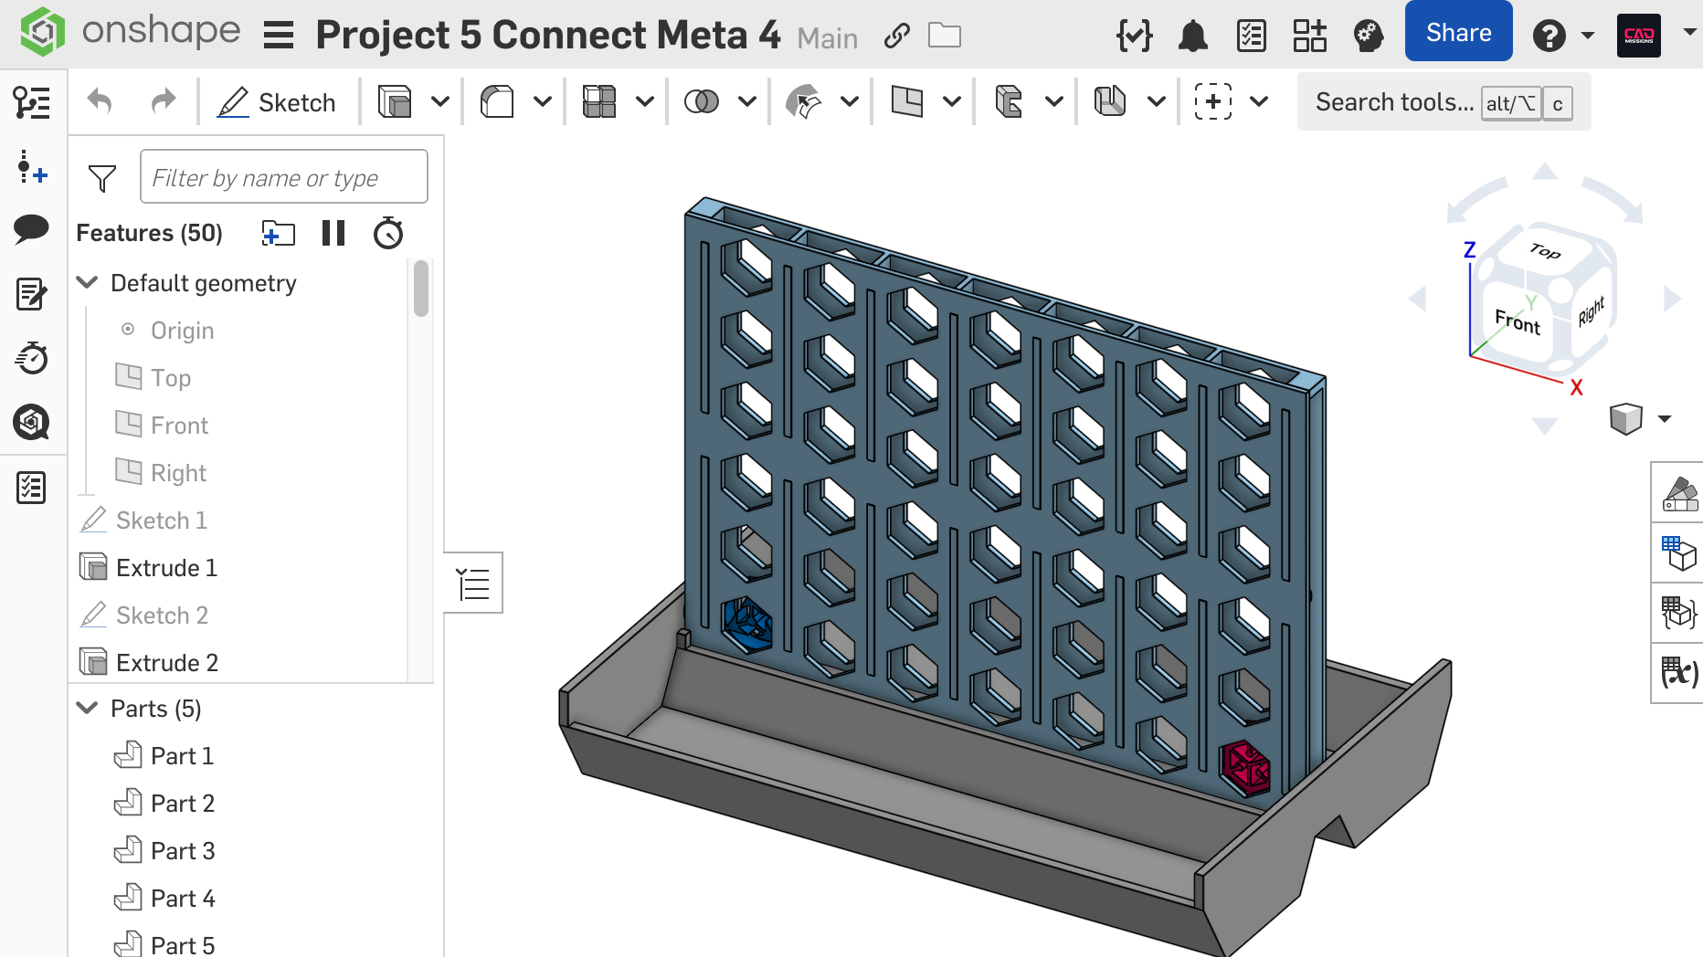The width and height of the screenshot is (1703, 957).
Task: Select the Linear pattern tool
Action: pyautogui.click(x=599, y=101)
